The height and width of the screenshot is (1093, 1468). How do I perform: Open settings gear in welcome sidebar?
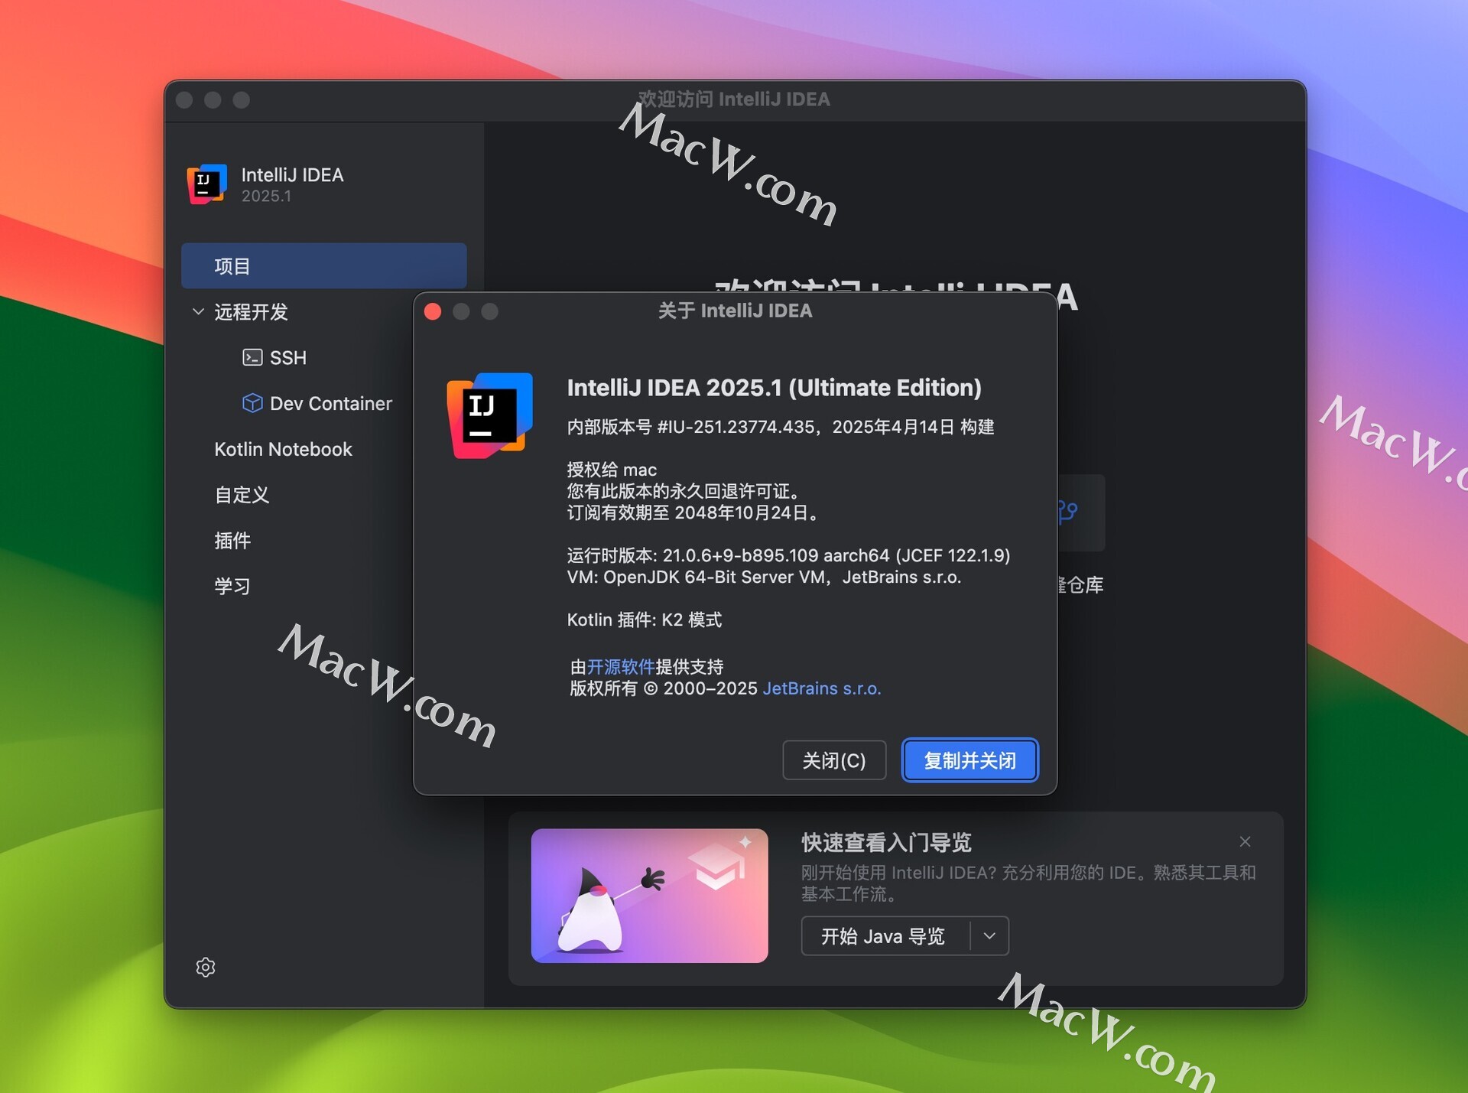206,967
